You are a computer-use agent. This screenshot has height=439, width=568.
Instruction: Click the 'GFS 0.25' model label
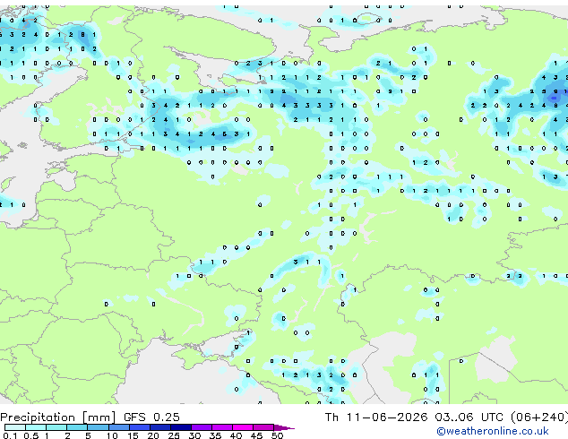pyautogui.click(x=151, y=417)
